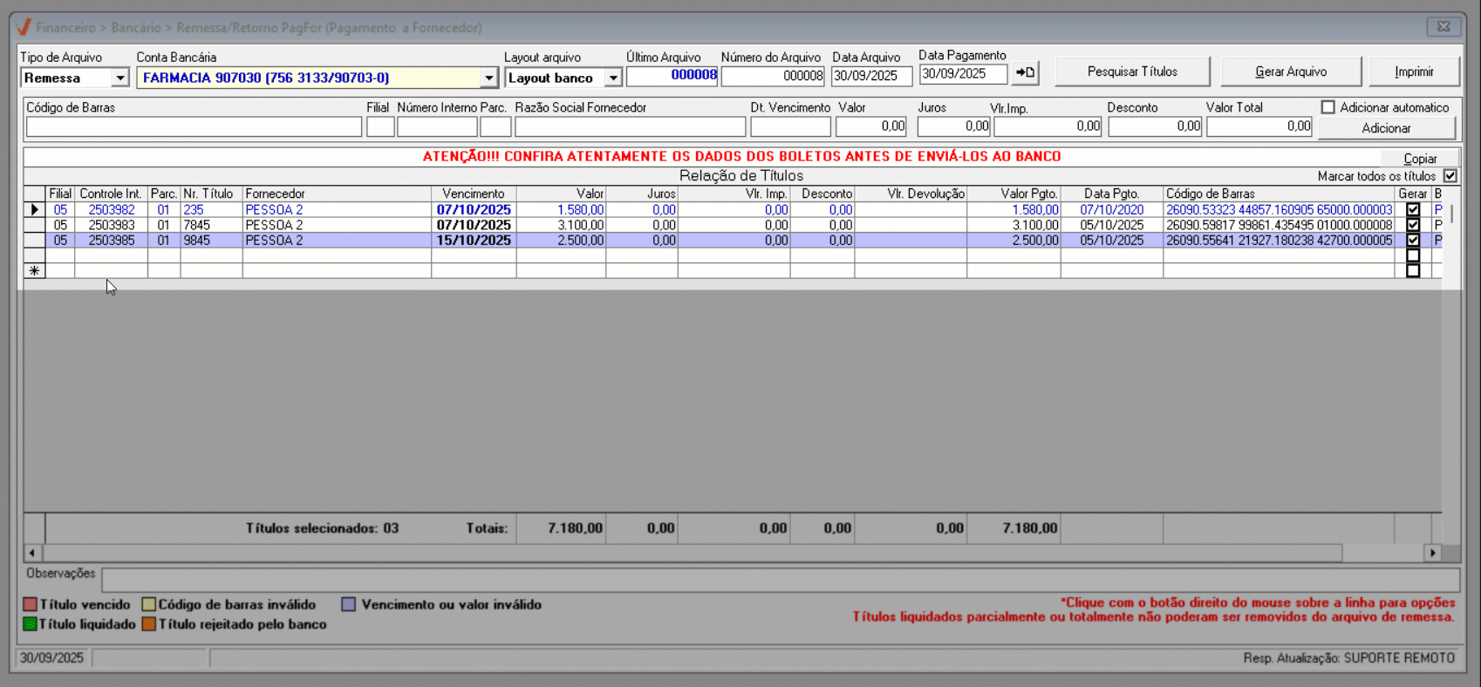The width and height of the screenshot is (1481, 687).
Task: Click the Título liquidado green color swatch
Action: pos(31,624)
